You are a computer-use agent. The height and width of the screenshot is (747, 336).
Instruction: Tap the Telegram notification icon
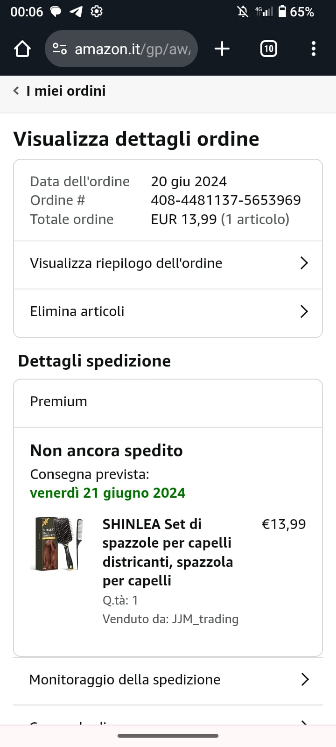(x=76, y=11)
